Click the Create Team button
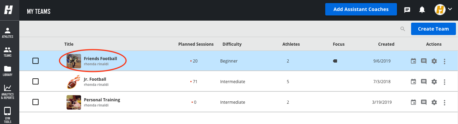 (434, 29)
